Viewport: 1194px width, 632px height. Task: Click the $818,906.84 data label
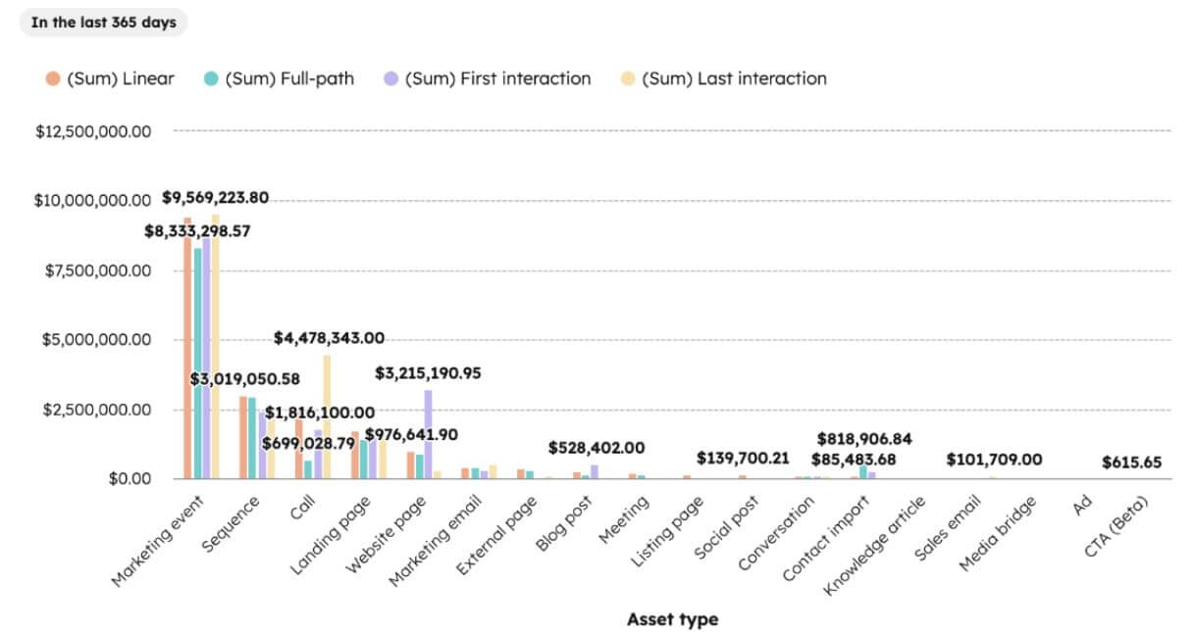[864, 439]
